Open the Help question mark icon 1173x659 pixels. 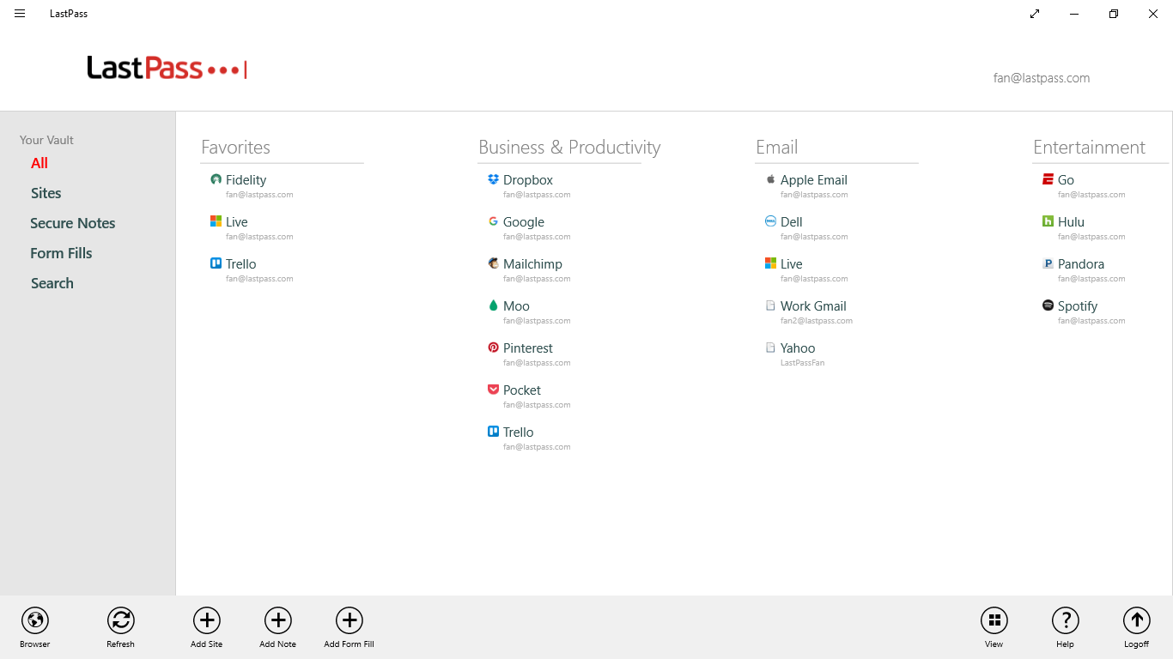[1065, 620]
